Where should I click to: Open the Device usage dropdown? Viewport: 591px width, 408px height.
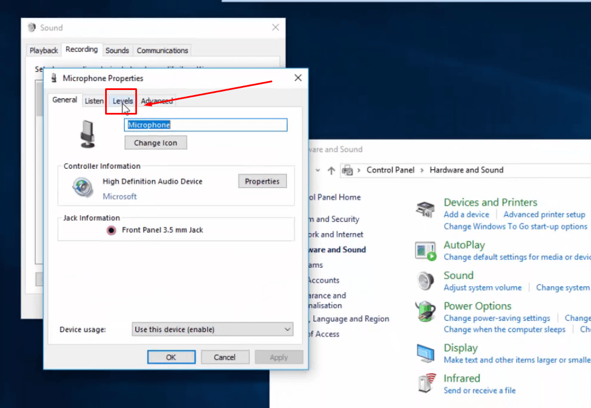(212, 329)
